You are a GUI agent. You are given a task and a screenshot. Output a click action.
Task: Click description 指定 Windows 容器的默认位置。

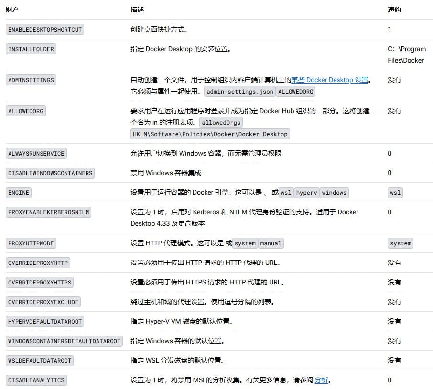(178, 341)
